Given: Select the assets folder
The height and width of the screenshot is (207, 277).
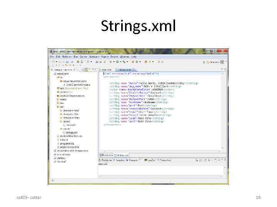Looking at the screenshot, I should pyautogui.click(x=62, y=99).
